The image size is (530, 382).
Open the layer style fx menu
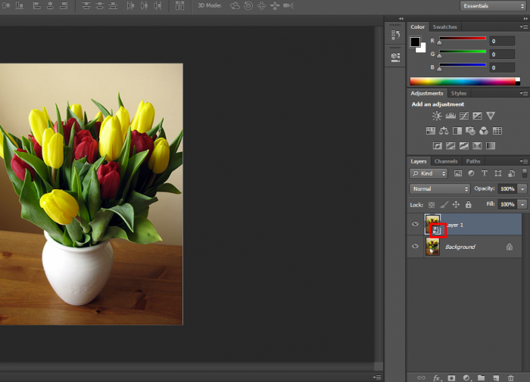click(436, 377)
